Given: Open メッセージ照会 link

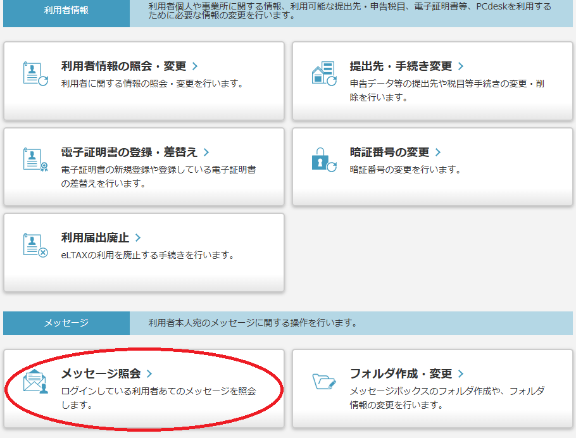Looking at the screenshot, I should [x=101, y=373].
